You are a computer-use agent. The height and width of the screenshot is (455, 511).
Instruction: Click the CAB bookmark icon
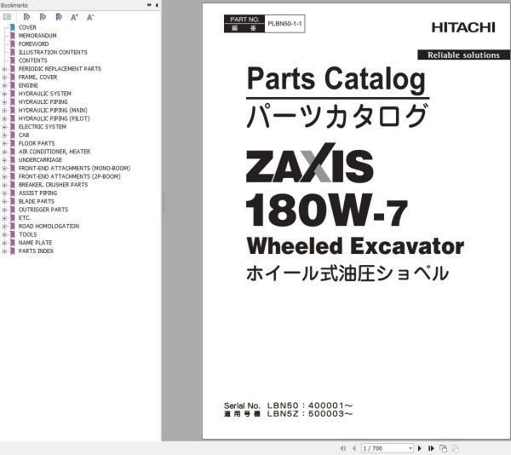click(x=13, y=135)
